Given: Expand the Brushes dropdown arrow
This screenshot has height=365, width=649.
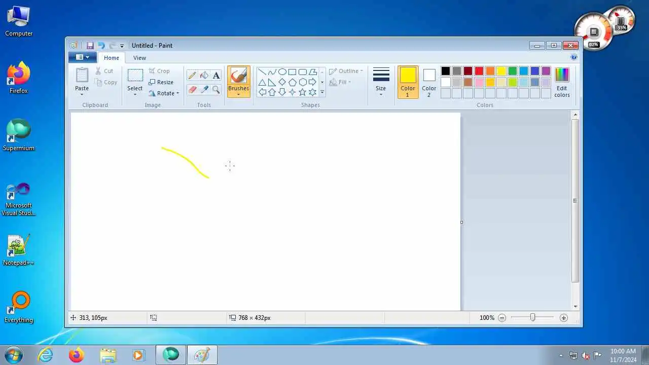Looking at the screenshot, I should (238, 94).
